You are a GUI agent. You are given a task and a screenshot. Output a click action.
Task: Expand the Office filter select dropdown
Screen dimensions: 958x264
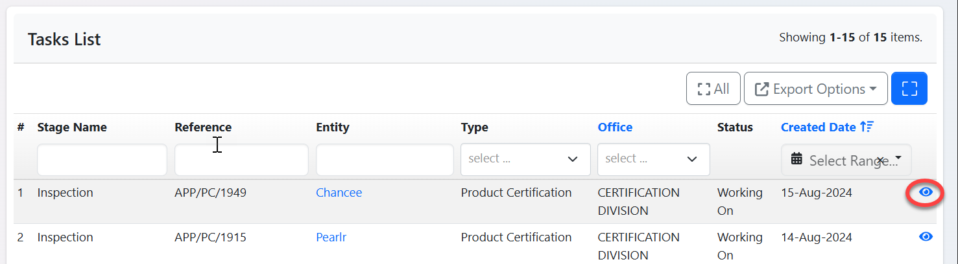[x=653, y=159]
